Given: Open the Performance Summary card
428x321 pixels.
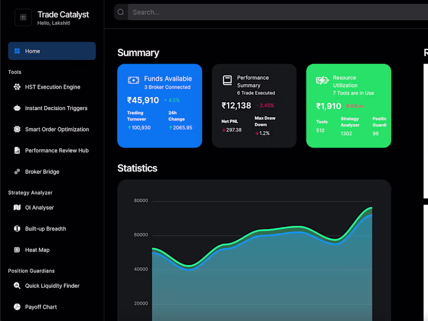Looking at the screenshot, I should tap(254, 106).
